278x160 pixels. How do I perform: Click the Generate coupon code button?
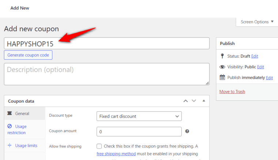tap(28, 55)
